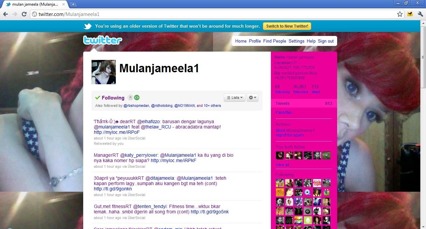
Task: Open Find People
Action: [275, 41]
